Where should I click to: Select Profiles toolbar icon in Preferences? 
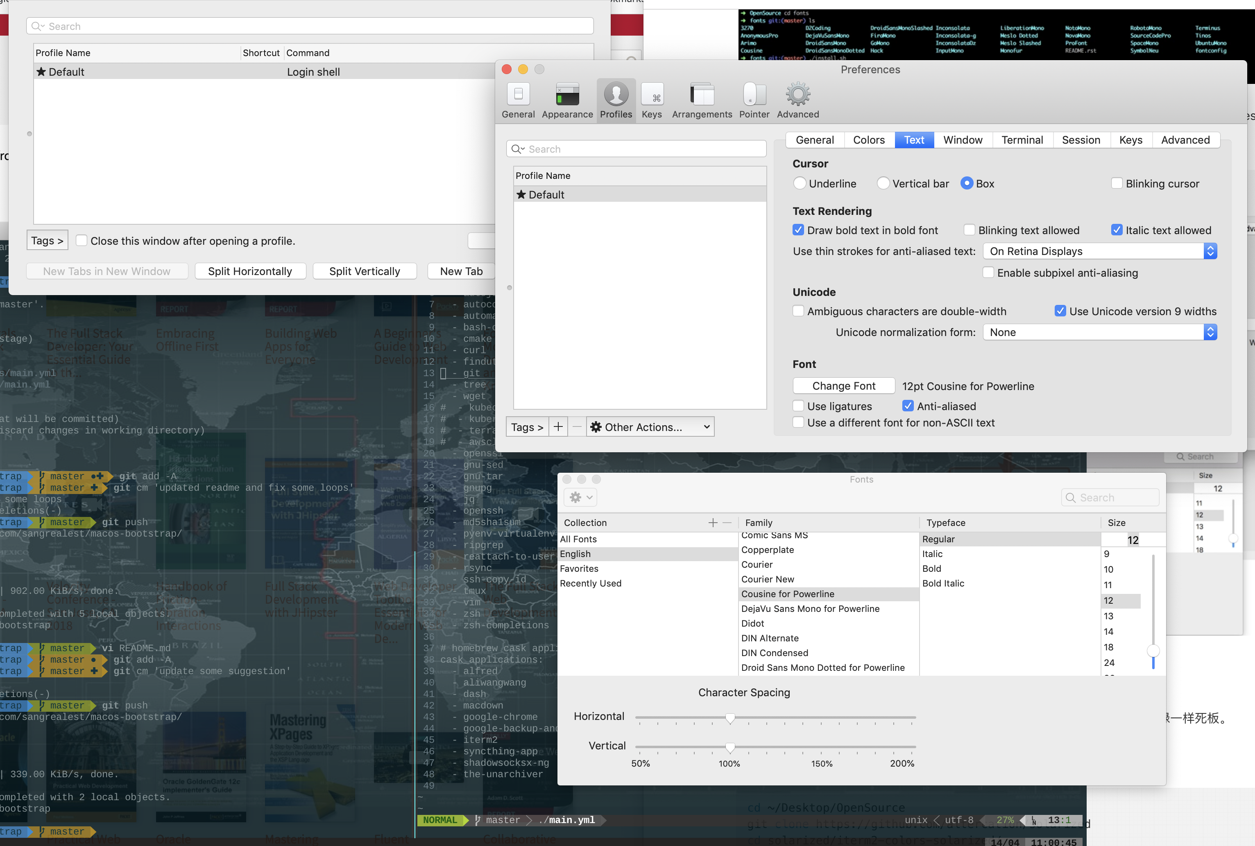coord(616,100)
